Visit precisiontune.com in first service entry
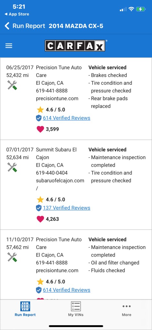This screenshot has height=330, width=152. pos(57,99)
